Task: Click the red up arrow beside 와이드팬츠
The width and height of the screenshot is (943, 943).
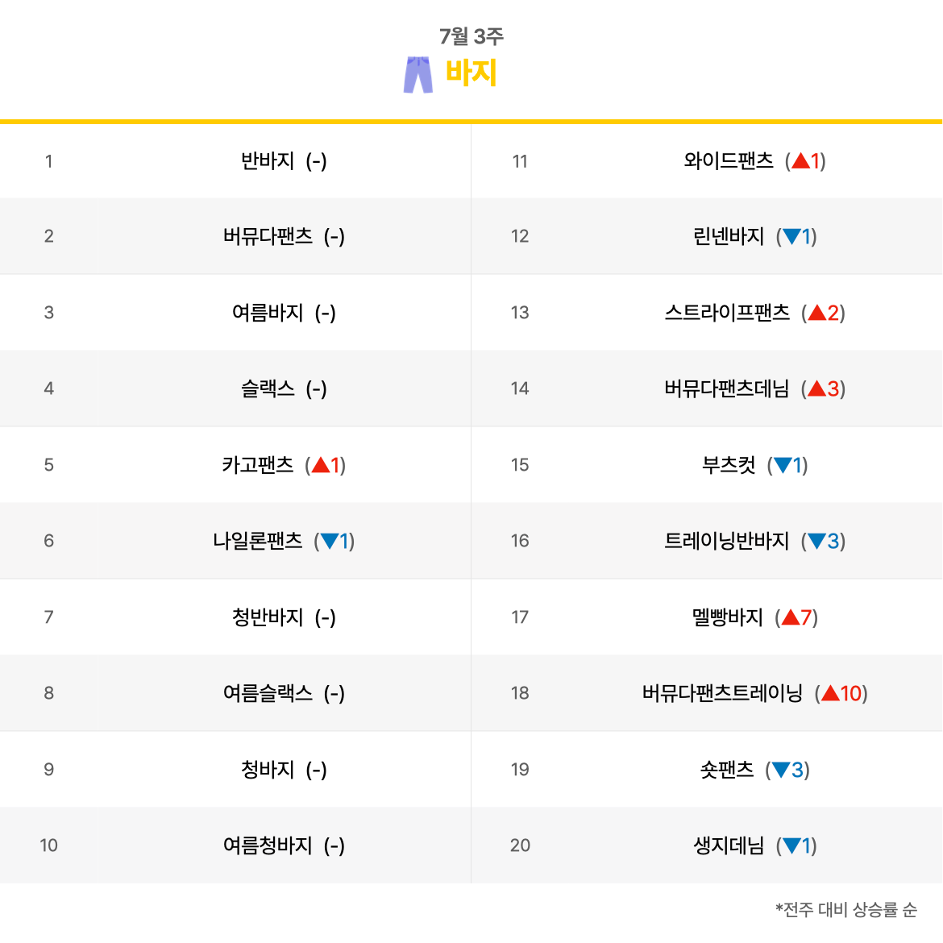Action: [800, 160]
